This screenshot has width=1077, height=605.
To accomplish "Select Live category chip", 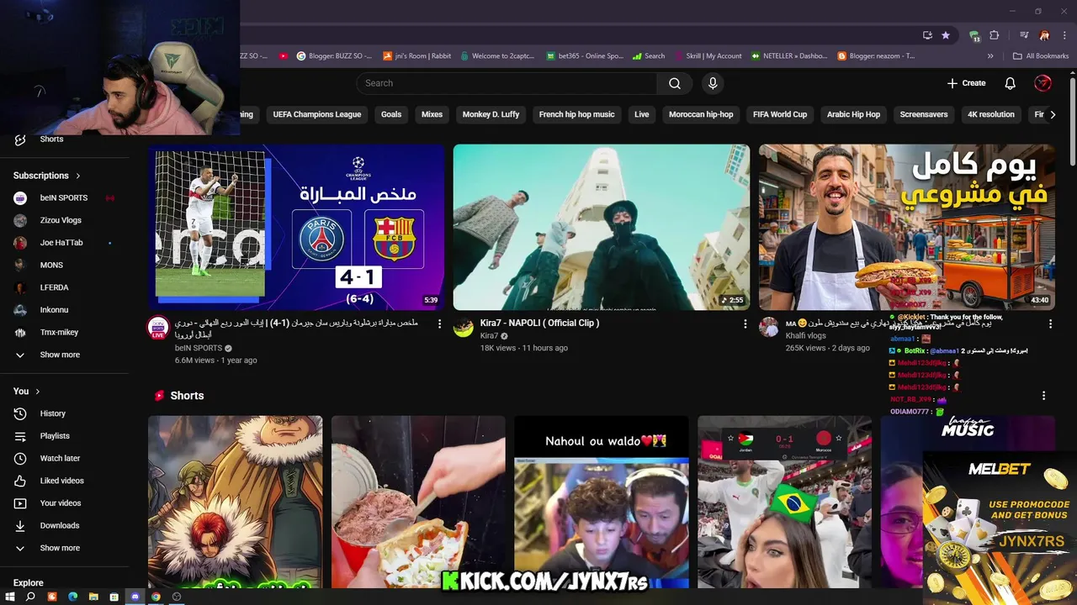I will [x=642, y=114].
